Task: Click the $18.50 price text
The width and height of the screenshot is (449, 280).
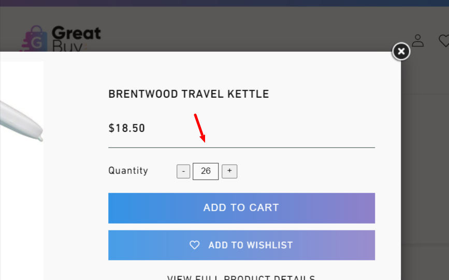Action: point(127,128)
